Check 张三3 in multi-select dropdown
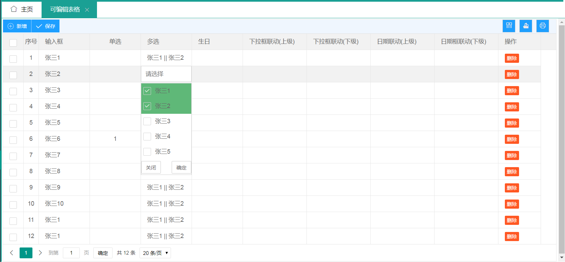 [147, 121]
